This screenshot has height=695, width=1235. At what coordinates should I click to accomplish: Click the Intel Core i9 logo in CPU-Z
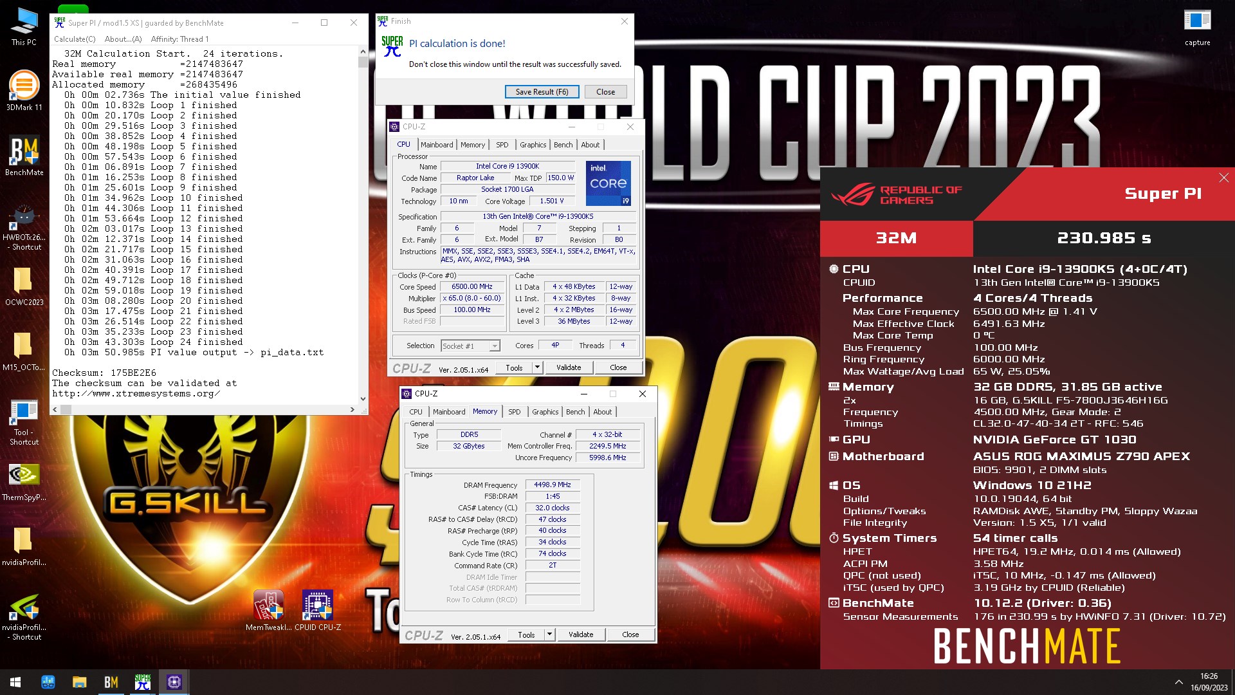tap(608, 183)
